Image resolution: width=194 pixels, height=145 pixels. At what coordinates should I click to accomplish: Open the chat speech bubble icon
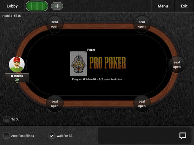[183, 136]
